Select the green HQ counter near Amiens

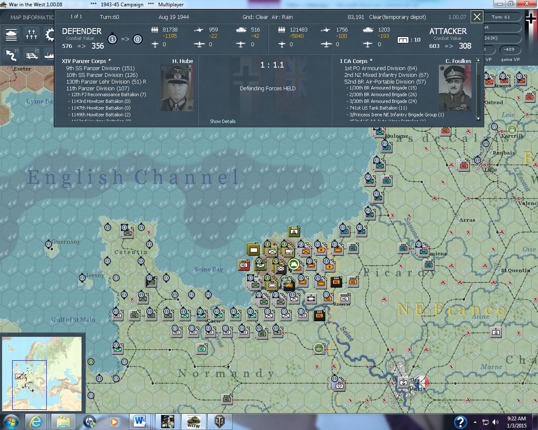tap(429, 265)
